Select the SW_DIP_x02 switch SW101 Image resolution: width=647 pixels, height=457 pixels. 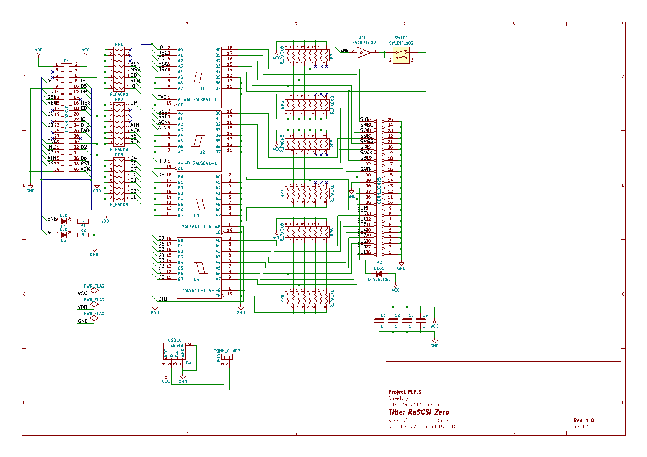pyautogui.click(x=401, y=56)
